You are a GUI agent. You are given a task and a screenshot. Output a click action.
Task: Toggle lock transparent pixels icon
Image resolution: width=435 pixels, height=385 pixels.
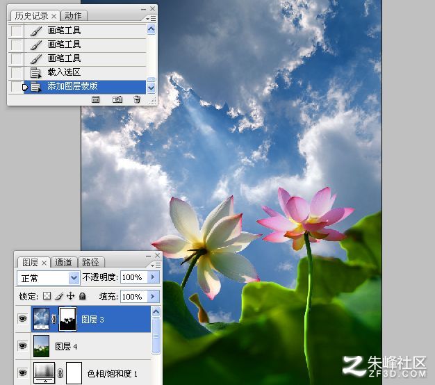(x=47, y=296)
